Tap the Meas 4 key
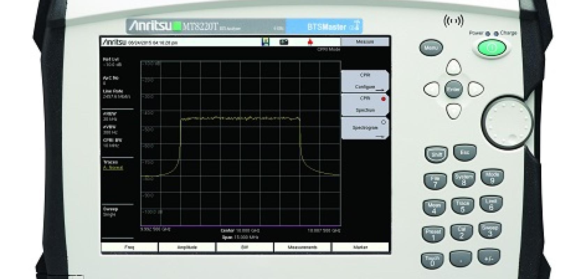Viewport: 586px width, 279px height. pos(434,208)
